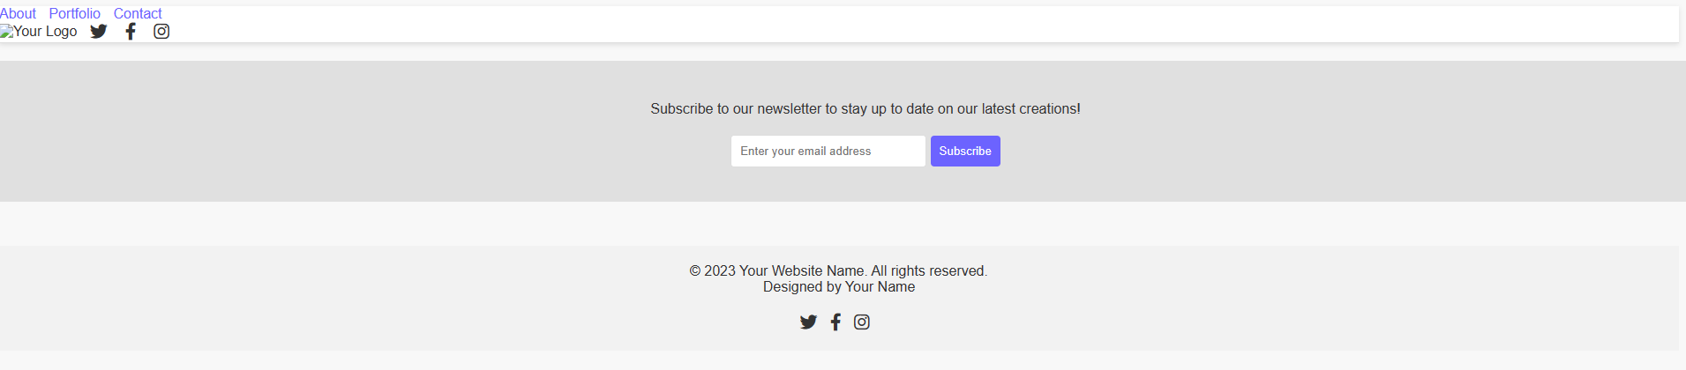Select the Contact navigation link
This screenshot has width=1686, height=370.
click(x=138, y=13)
